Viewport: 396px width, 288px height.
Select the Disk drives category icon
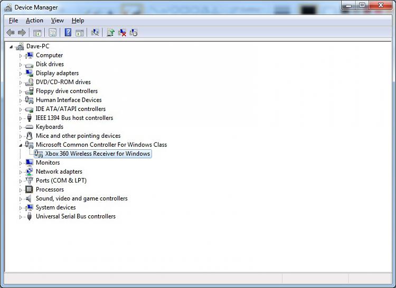point(29,65)
